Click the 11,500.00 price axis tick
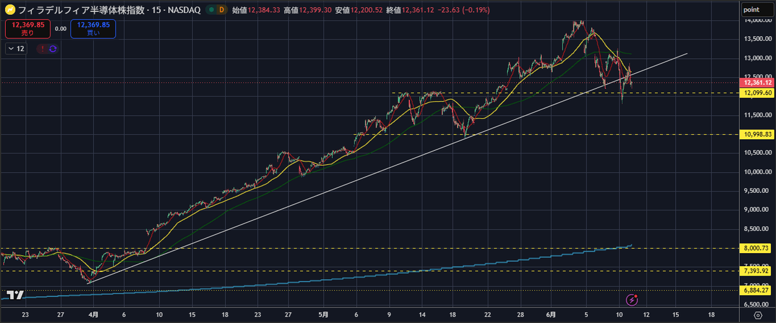 point(758,115)
